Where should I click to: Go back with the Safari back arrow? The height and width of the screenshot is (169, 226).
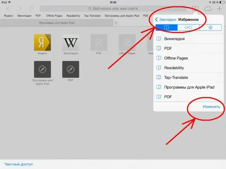click(x=8, y=9)
